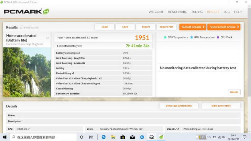Go to the TUNING tab
Viewport: 251px width, 141px height.
[x=197, y=12]
